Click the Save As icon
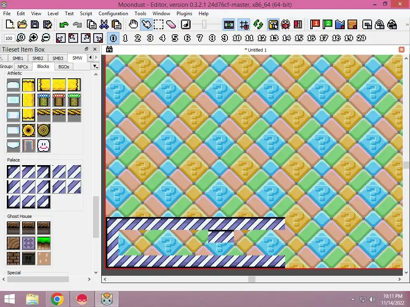The image size is (410, 307). click(x=47, y=24)
